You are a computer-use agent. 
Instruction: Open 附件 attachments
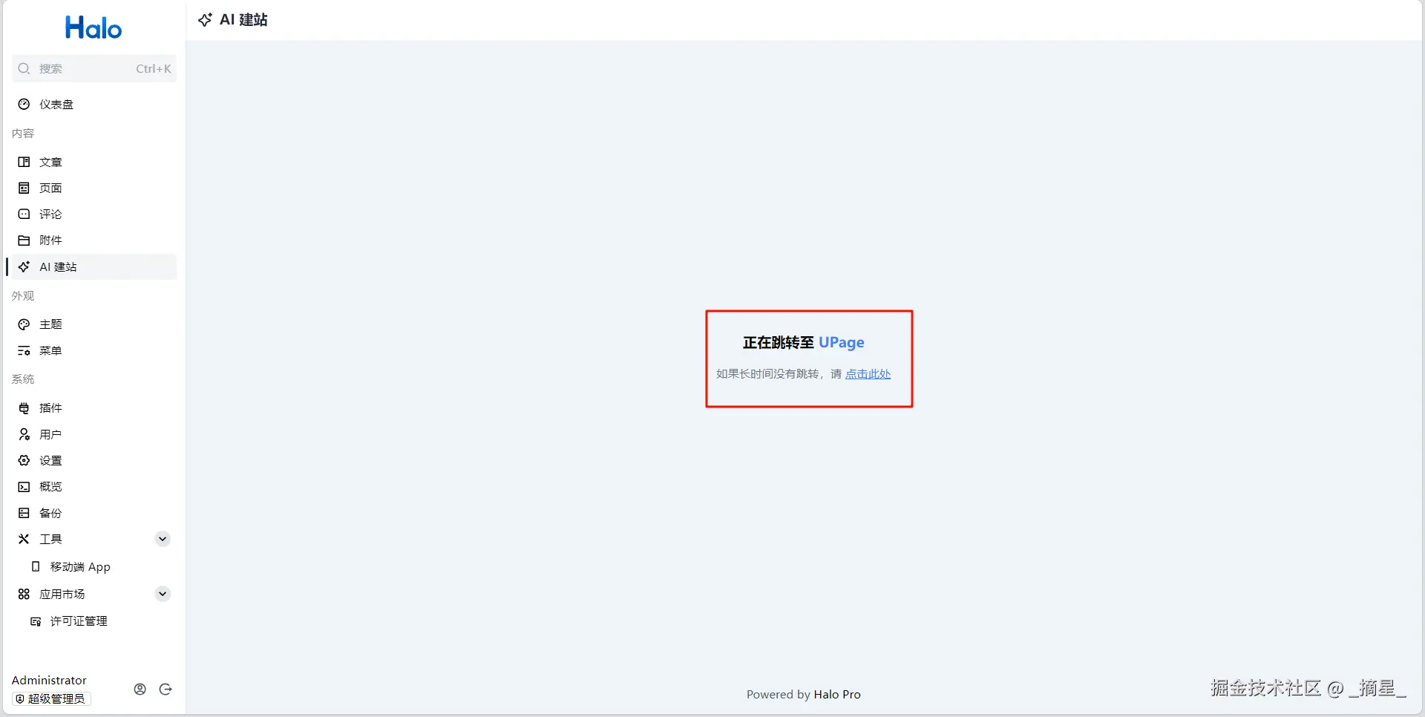[x=94, y=240]
